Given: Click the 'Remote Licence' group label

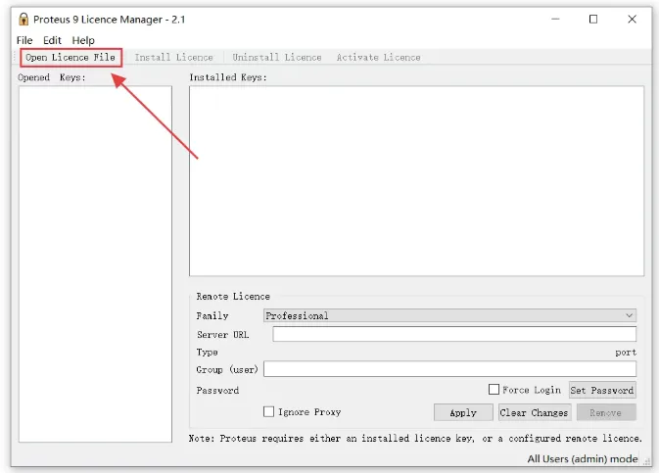Looking at the screenshot, I should pyautogui.click(x=233, y=296).
